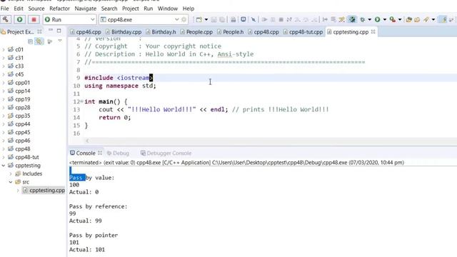Click the External Tools icon

tap(393, 19)
